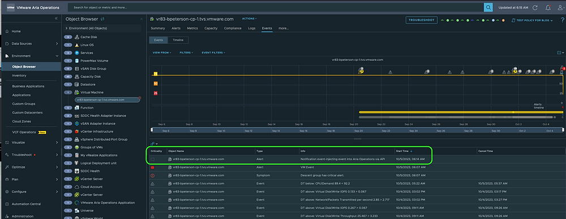Click the vSAN Adapter Instance icon

pyautogui.click(x=77, y=124)
